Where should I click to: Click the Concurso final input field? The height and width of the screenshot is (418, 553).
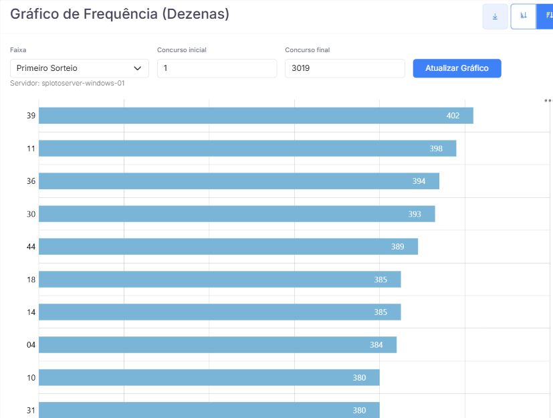pyautogui.click(x=345, y=68)
